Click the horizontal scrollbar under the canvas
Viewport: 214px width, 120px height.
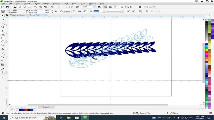tap(98, 104)
